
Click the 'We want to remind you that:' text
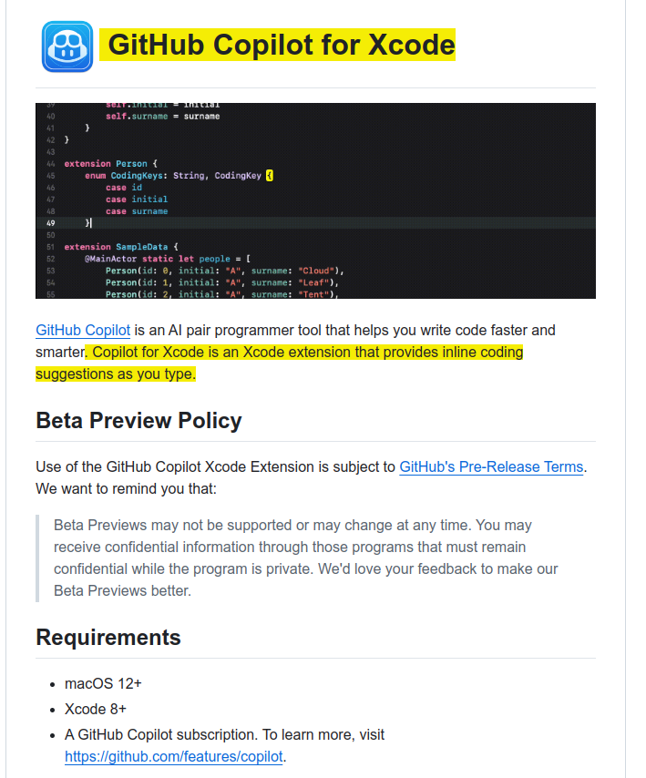tap(126, 488)
